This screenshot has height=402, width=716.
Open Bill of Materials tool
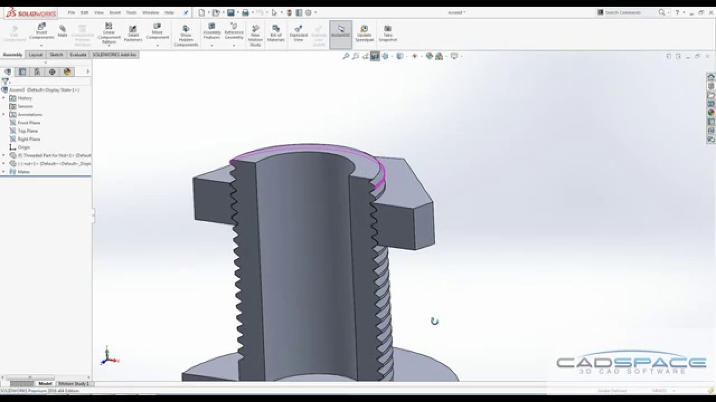pos(276,33)
